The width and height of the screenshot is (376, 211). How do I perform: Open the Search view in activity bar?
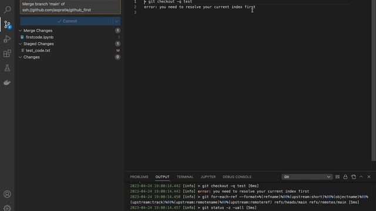tap(7, 10)
